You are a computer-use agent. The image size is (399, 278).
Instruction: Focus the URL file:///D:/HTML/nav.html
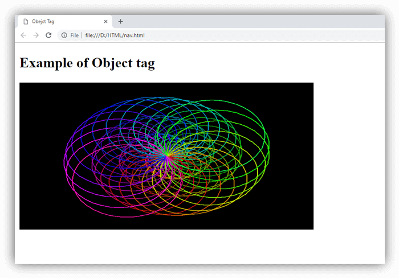pos(115,35)
